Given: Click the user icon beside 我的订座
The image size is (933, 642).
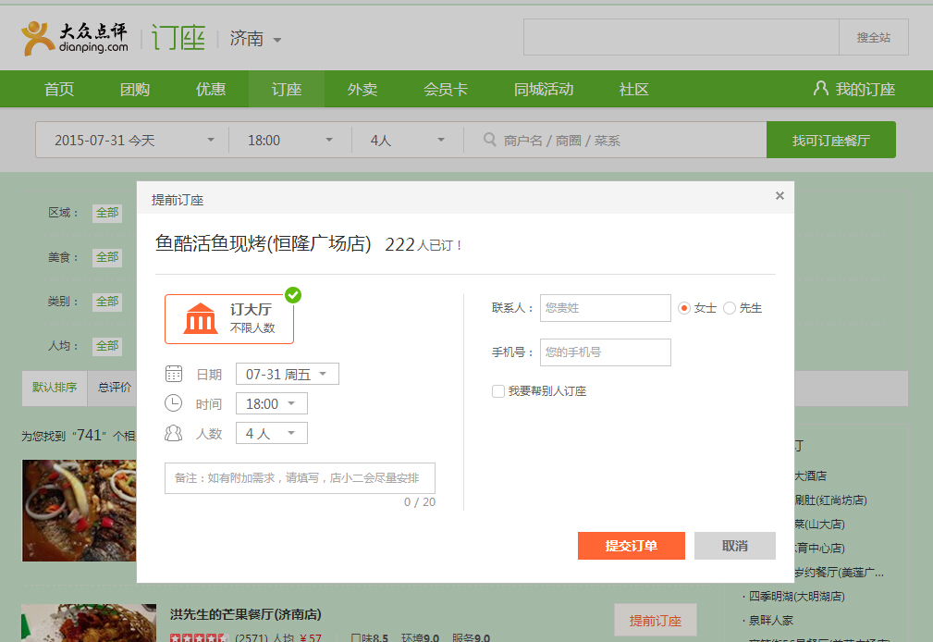Looking at the screenshot, I should click(x=820, y=89).
